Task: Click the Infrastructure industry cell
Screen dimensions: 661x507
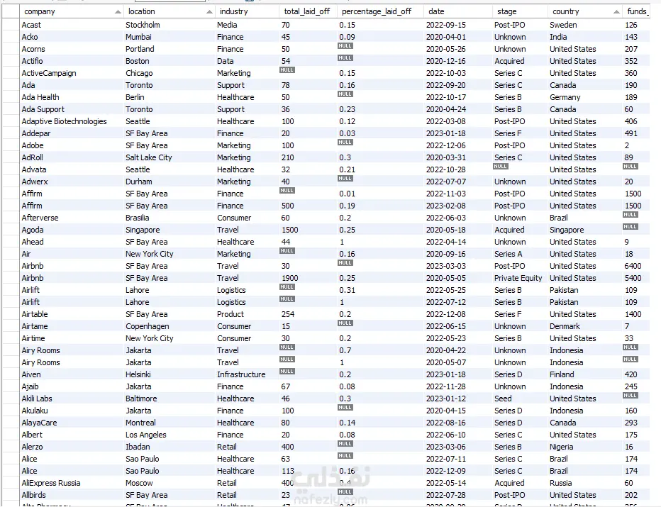Action: [x=247, y=374]
